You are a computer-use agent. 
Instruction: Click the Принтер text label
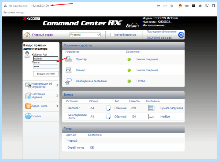(x=81, y=59)
